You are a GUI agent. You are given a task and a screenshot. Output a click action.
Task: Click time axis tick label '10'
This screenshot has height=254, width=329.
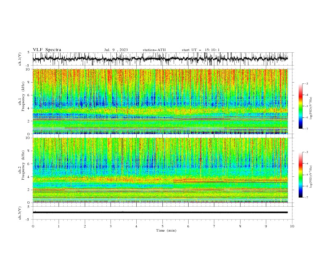[292, 226]
